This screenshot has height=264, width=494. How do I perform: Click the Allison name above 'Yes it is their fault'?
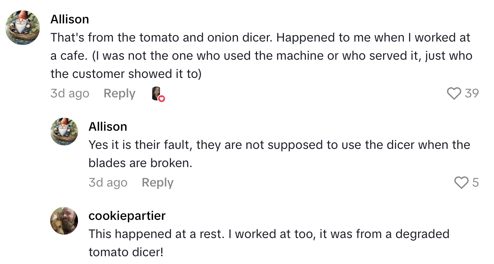click(108, 126)
